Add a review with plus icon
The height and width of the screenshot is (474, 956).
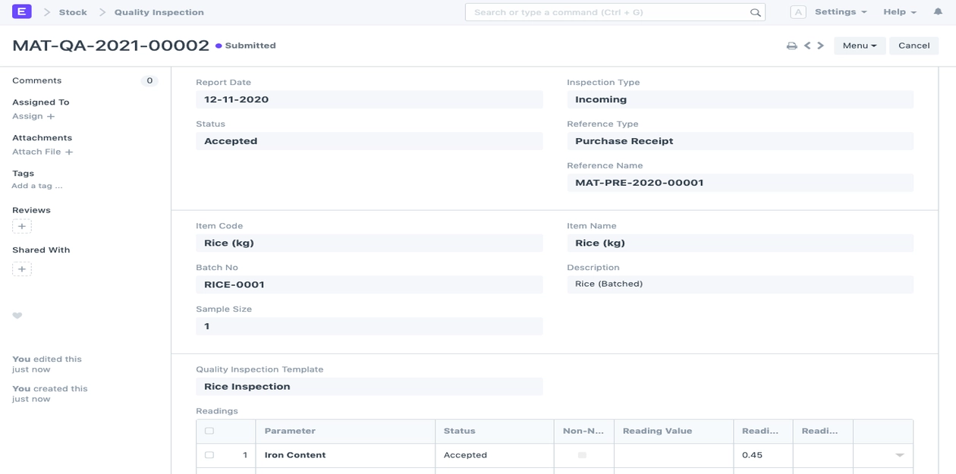point(22,226)
